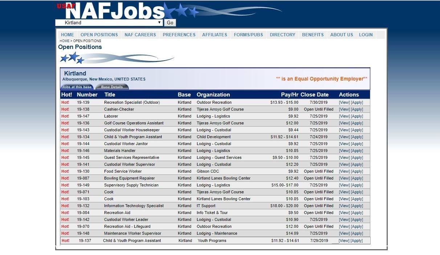Image resolution: width=440 pixels, height=255 pixels.
Task: Apply for Recreation Aid job 19-084
Action: [357, 213]
